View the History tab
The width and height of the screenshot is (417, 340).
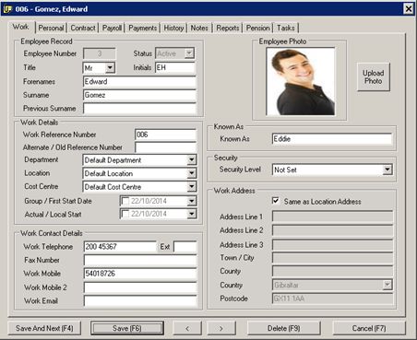point(173,28)
